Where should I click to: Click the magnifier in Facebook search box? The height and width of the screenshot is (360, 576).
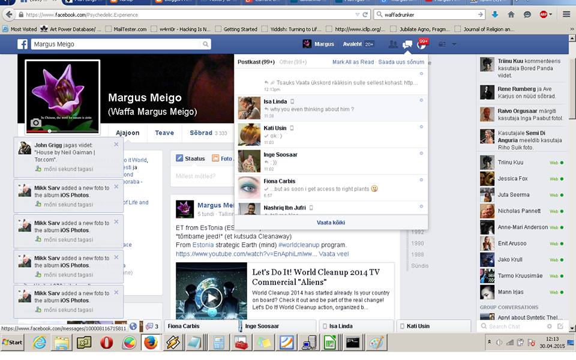pyautogui.click(x=206, y=44)
